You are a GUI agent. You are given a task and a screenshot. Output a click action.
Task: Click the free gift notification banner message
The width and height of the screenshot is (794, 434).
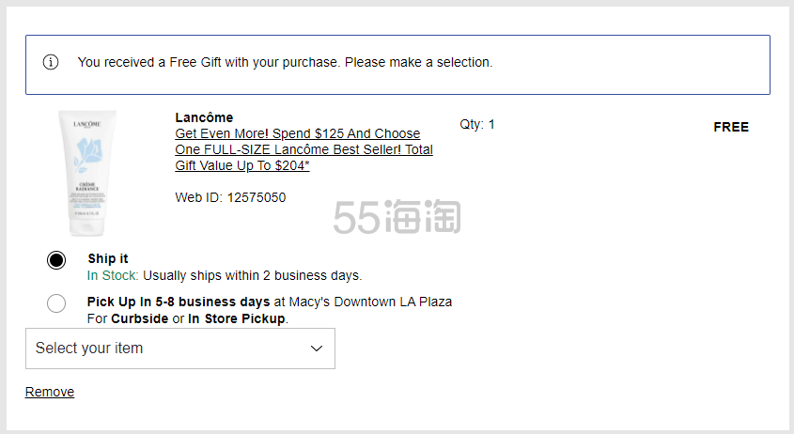[285, 62]
